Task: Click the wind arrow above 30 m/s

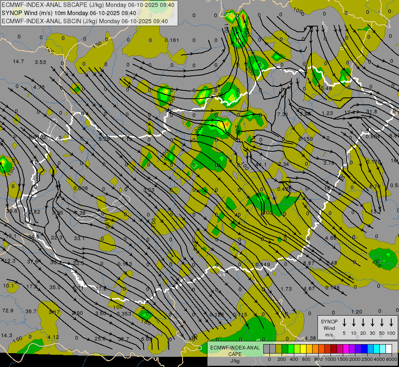Action: 372,322
